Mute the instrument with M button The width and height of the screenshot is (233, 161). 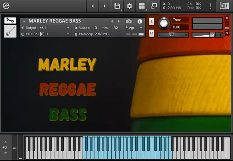pos(151,33)
